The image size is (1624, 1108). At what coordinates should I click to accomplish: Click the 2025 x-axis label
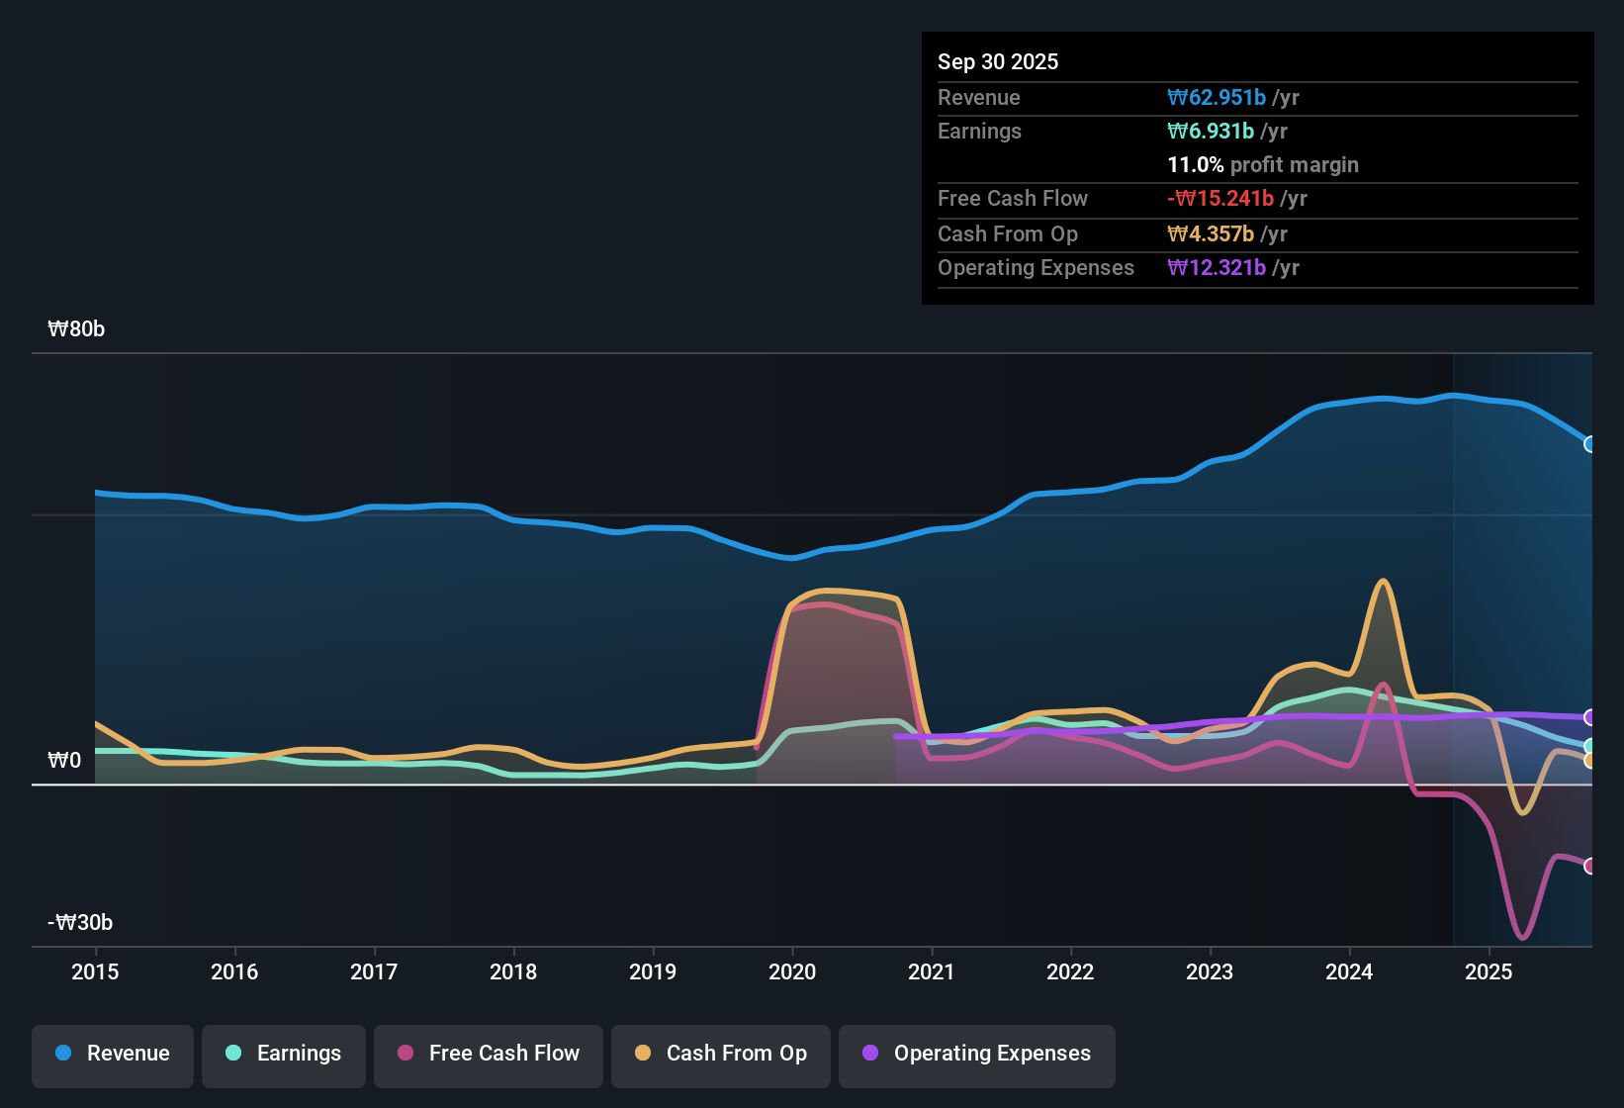click(x=1489, y=971)
